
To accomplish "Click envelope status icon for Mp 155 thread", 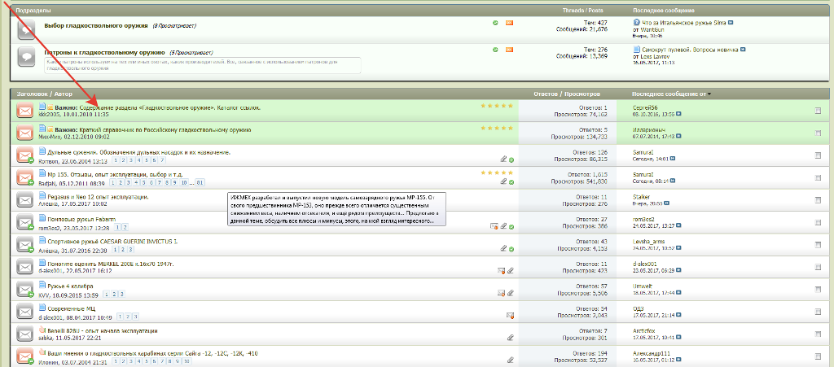I will click(x=25, y=178).
